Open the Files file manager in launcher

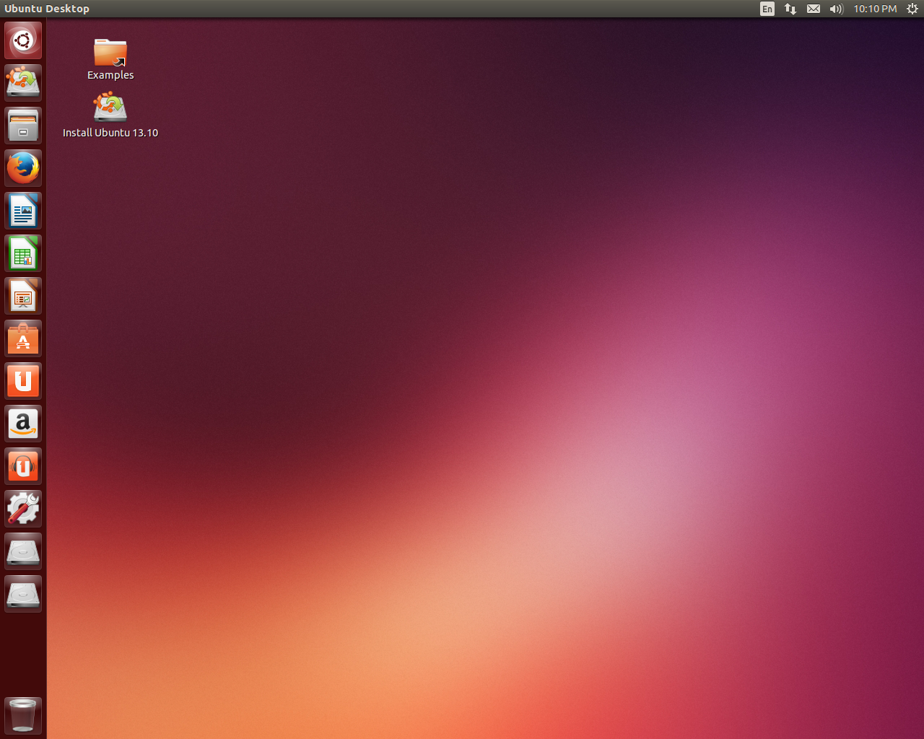click(23, 126)
